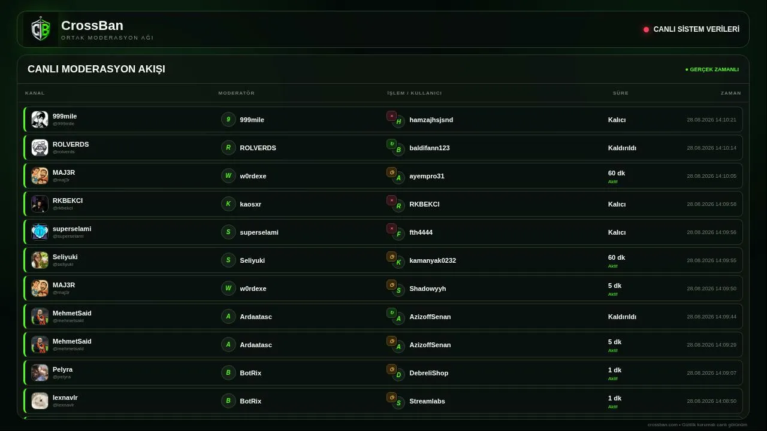
Task: Click the K moderator badge for kaosxr
Action: pyautogui.click(x=228, y=204)
